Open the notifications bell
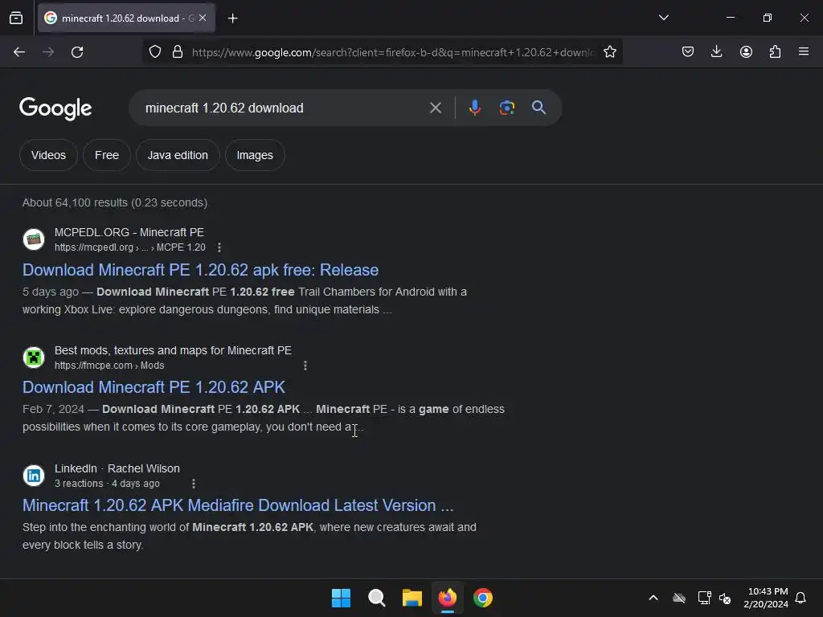This screenshot has width=823, height=617. point(800,598)
